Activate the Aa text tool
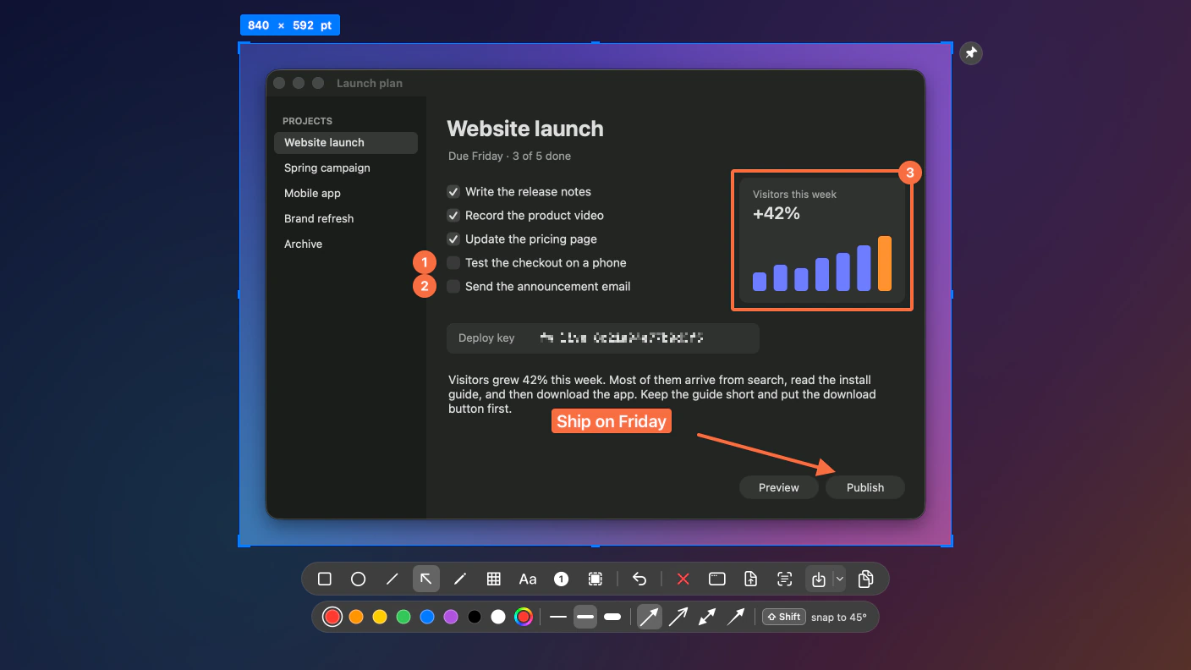1191x670 pixels. click(528, 579)
